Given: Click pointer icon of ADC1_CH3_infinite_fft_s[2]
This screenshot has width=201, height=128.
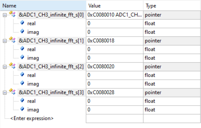Looking at the screenshot, I should click(12, 66).
